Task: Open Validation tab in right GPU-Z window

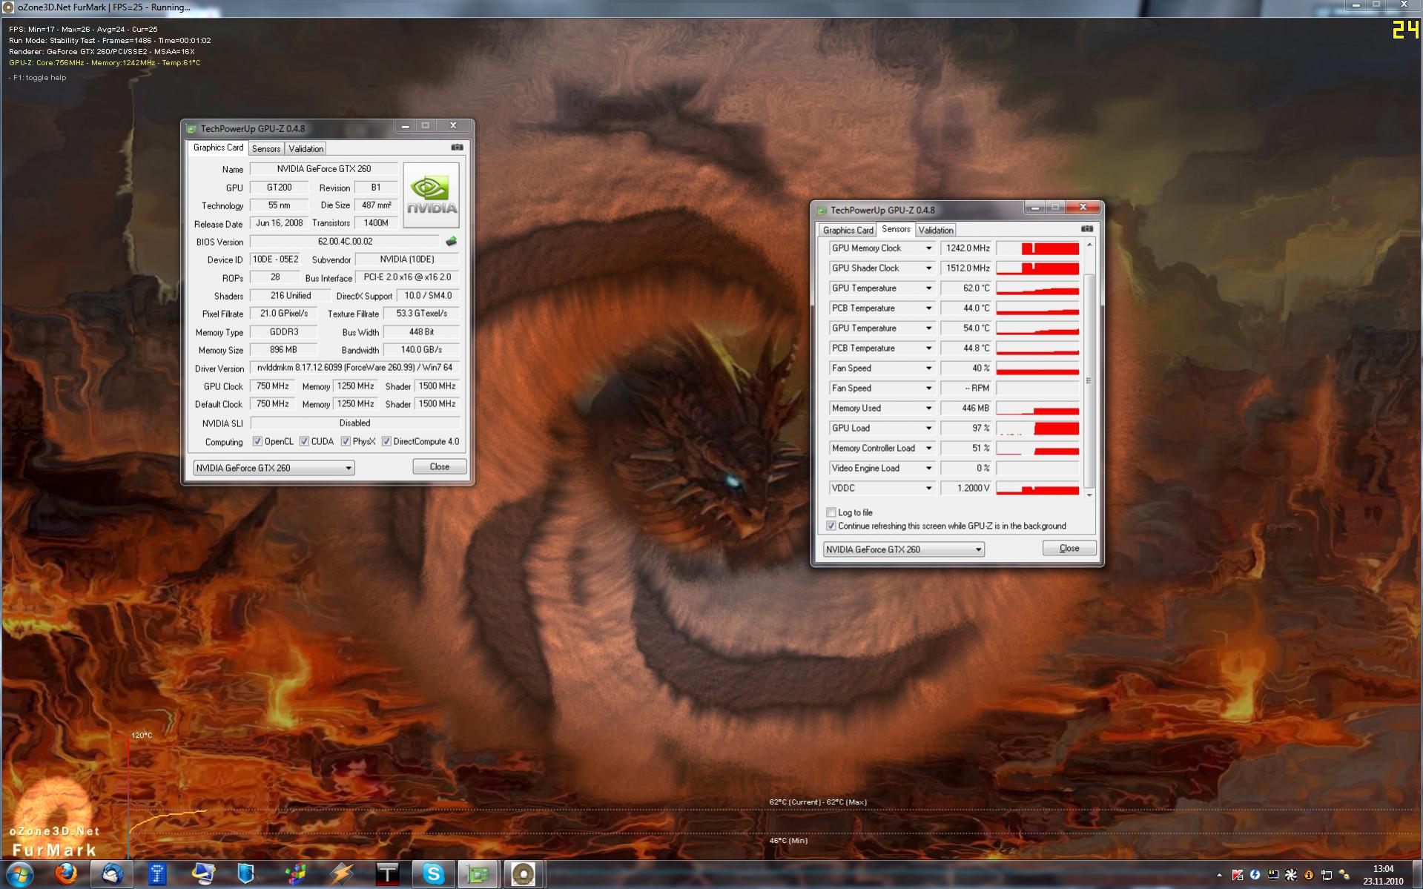Action: (x=936, y=231)
